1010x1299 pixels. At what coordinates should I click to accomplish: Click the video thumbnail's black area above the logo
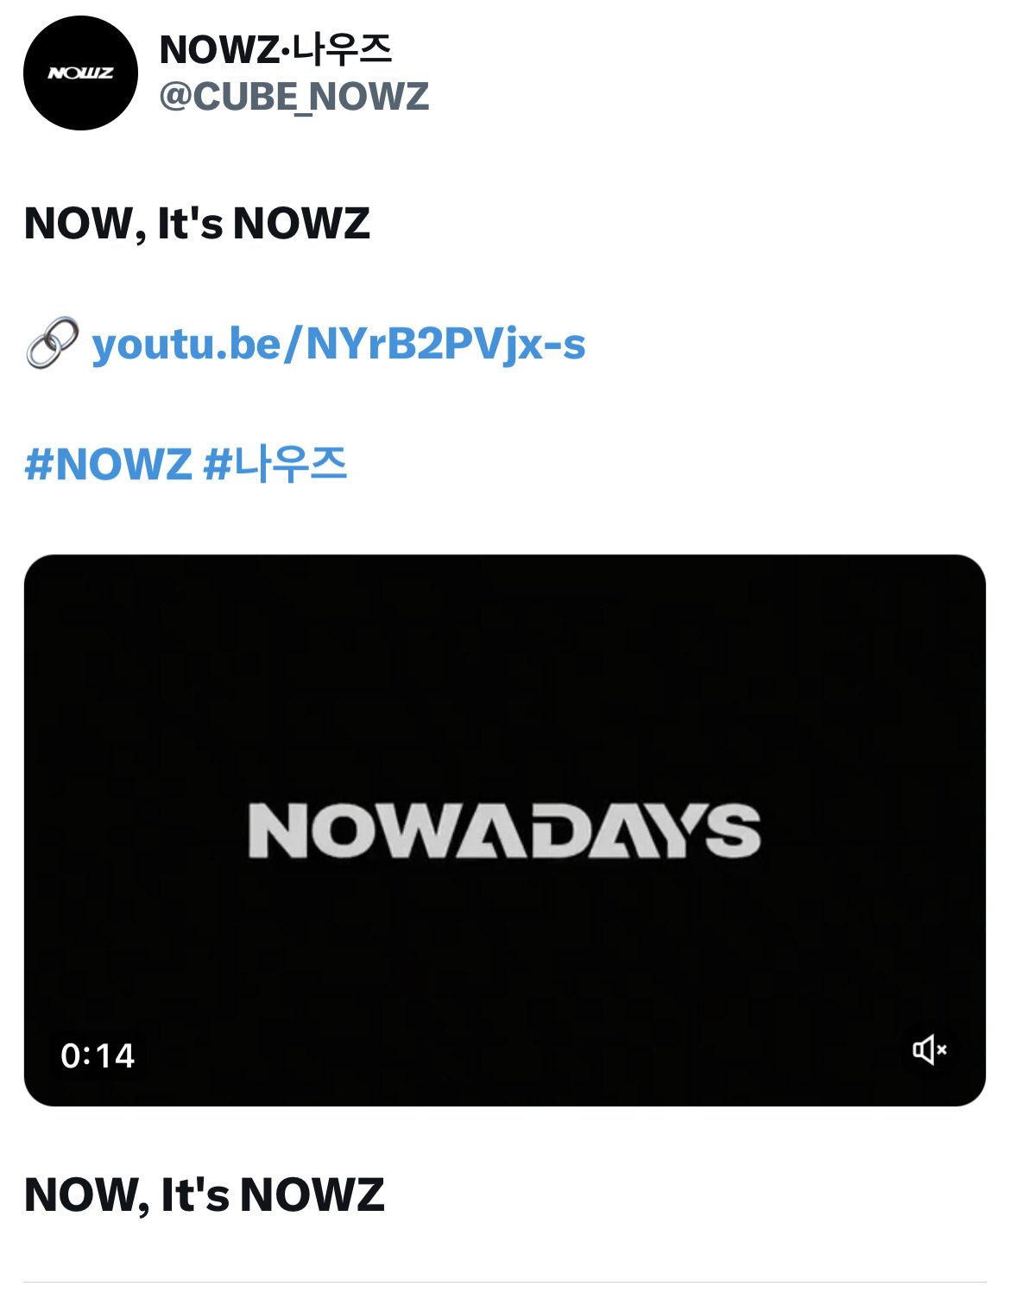(505, 674)
